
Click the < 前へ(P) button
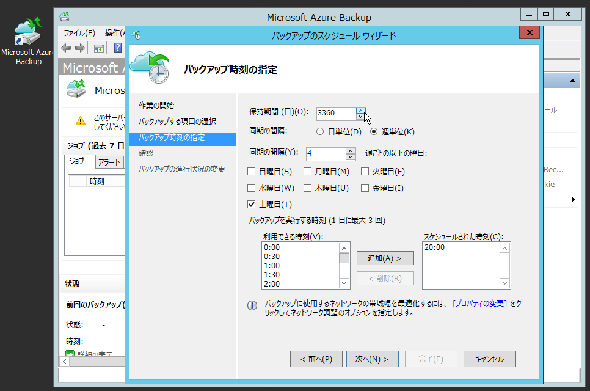(x=316, y=359)
